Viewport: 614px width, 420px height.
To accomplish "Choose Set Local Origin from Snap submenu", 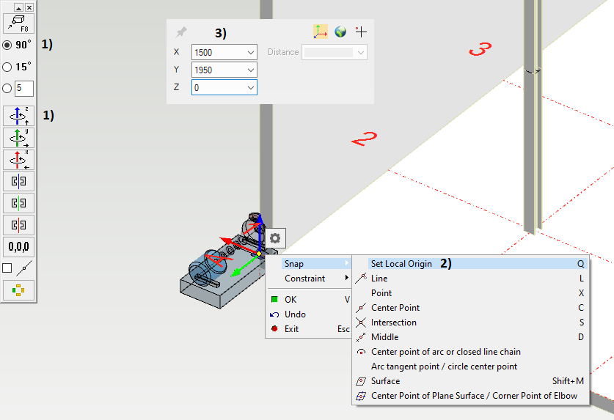I will [401, 264].
